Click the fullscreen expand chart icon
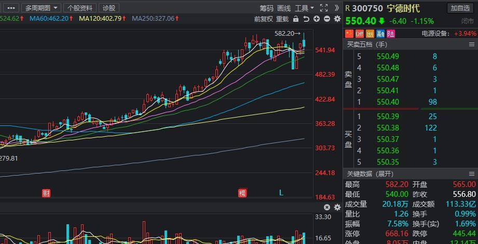The height and width of the screenshot is (244, 478). (x=324, y=8)
